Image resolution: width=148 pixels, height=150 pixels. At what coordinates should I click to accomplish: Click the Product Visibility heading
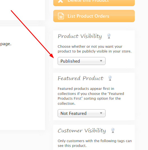point(80,36)
